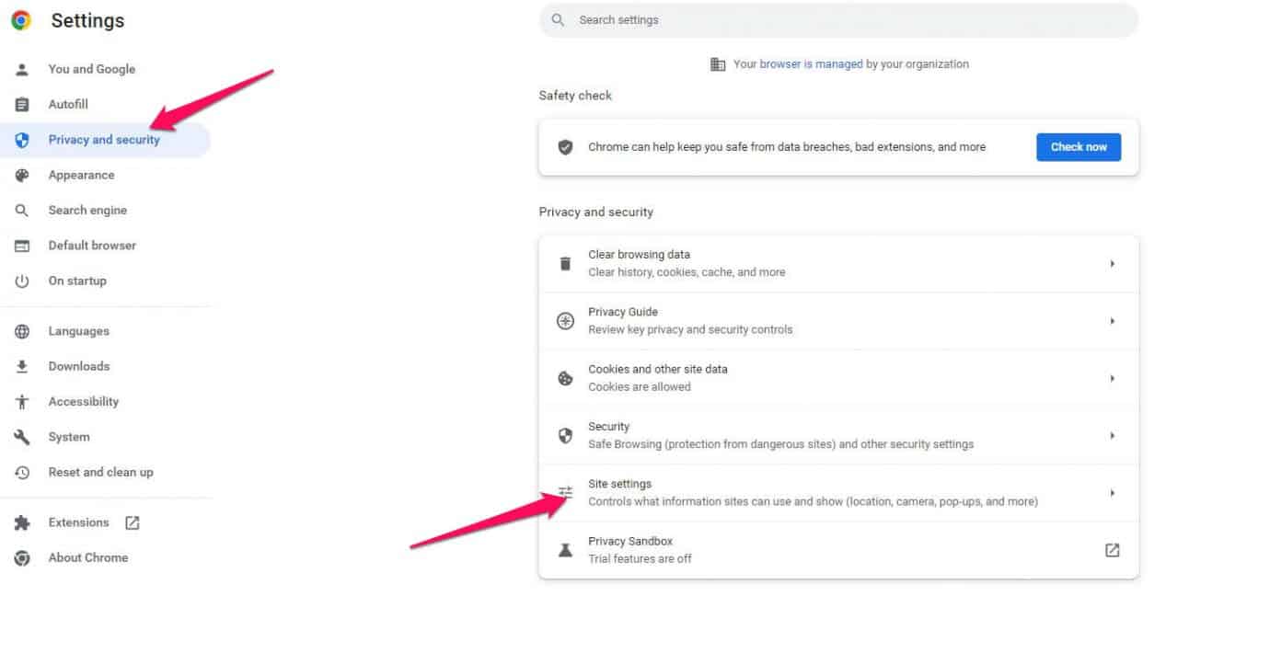Click the sliders icon for Site settings
Screen dimensions: 1281x665
click(564, 492)
